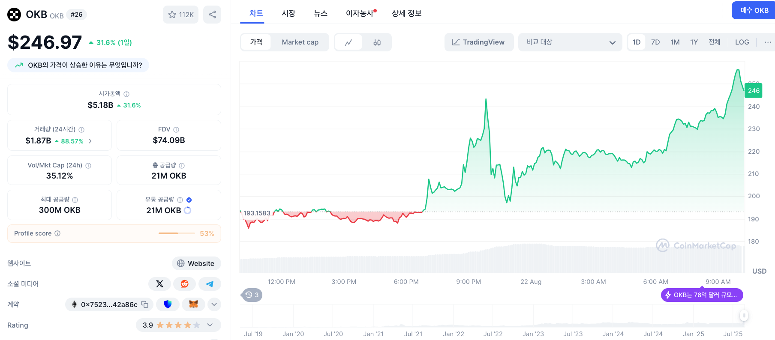Select the line chart type icon
Image resolution: width=775 pixels, height=340 pixels.
(x=348, y=42)
